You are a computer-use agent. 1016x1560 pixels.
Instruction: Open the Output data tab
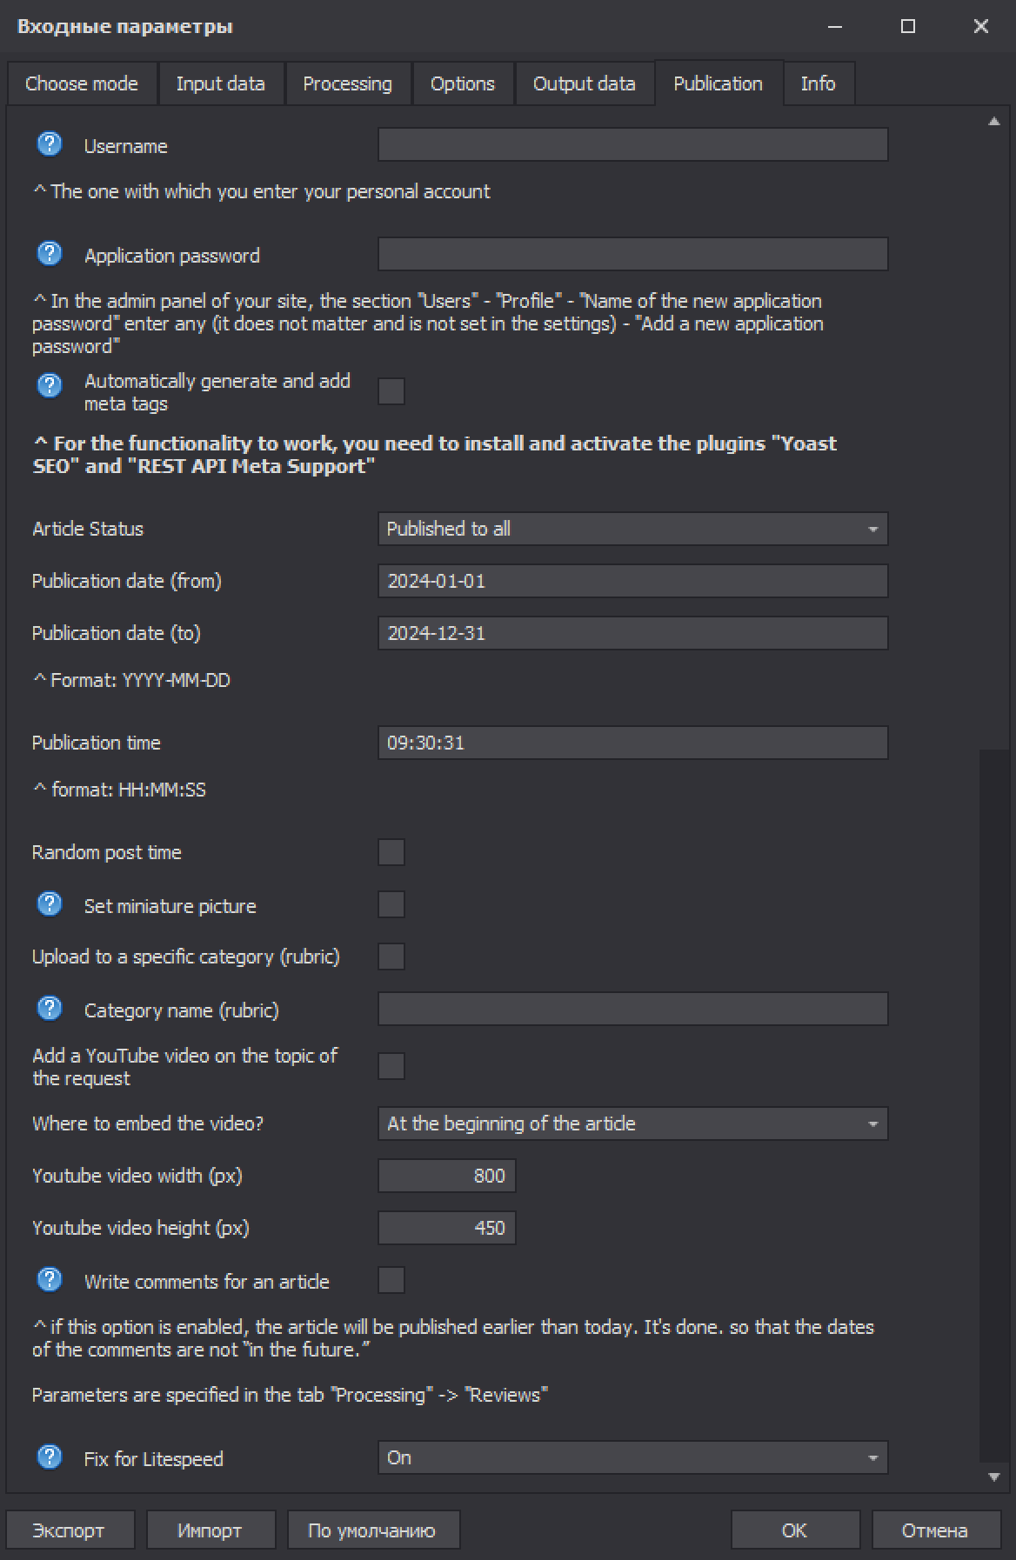585,83
